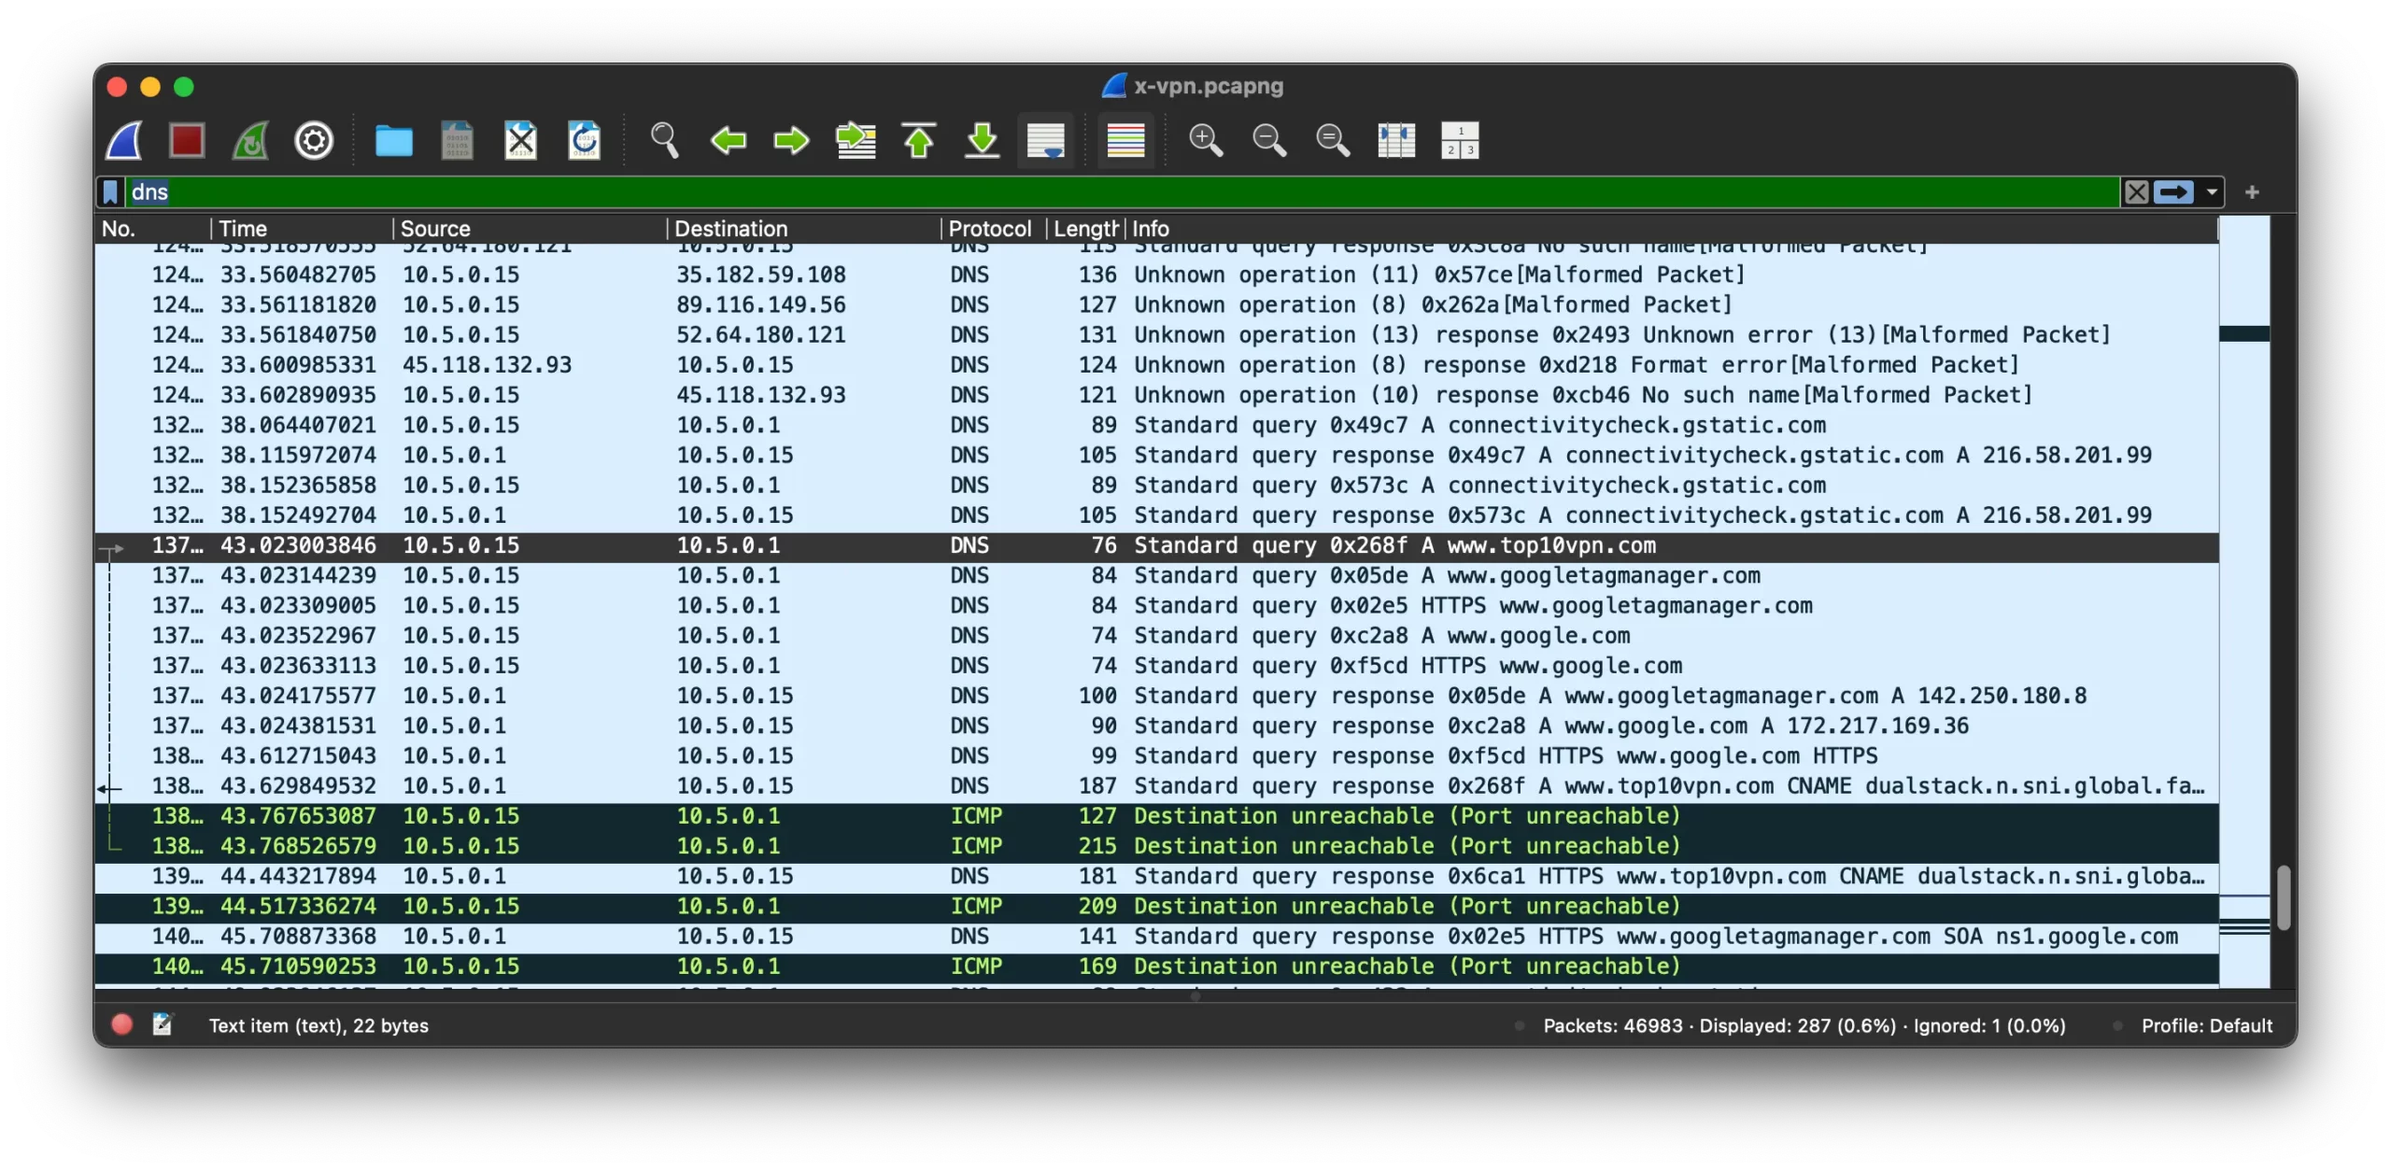Viewport: 2391px width, 1171px height.
Task: Apply the current display filter
Action: pos(2176,191)
